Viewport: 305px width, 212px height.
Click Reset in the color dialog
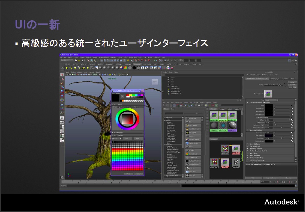139,174
